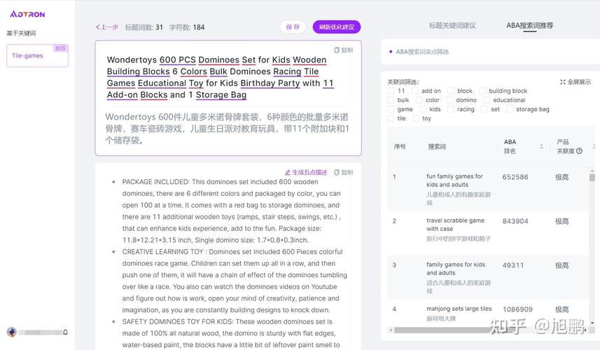The image size is (600, 350).
Task: Select search term 'travel scrabble game with case'
Action: pyautogui.click(x=455, y=225)
